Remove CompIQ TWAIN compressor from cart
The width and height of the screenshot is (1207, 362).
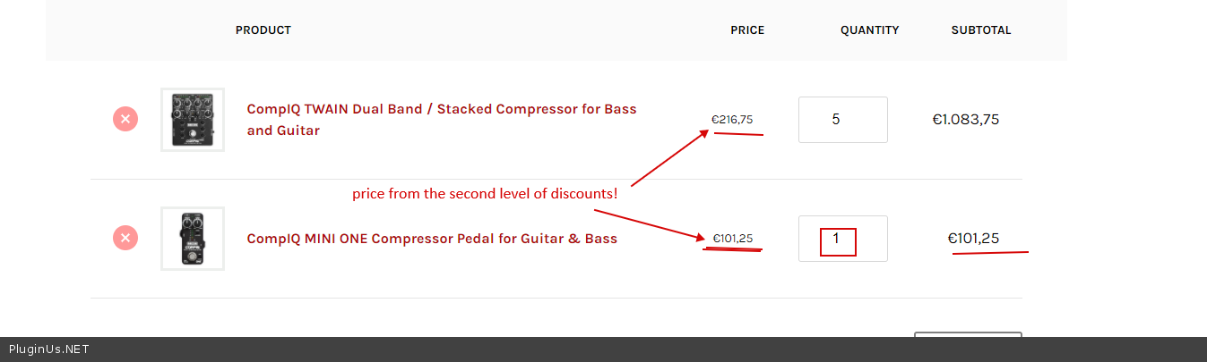point(125,119)
